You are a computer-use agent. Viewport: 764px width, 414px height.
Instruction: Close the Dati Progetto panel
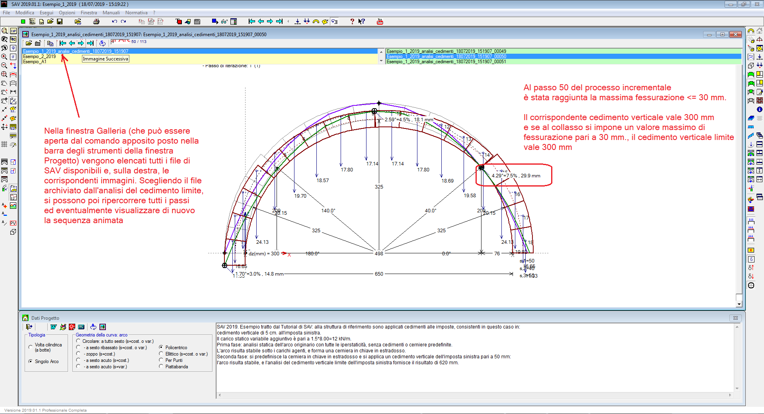tap(735, 318)
